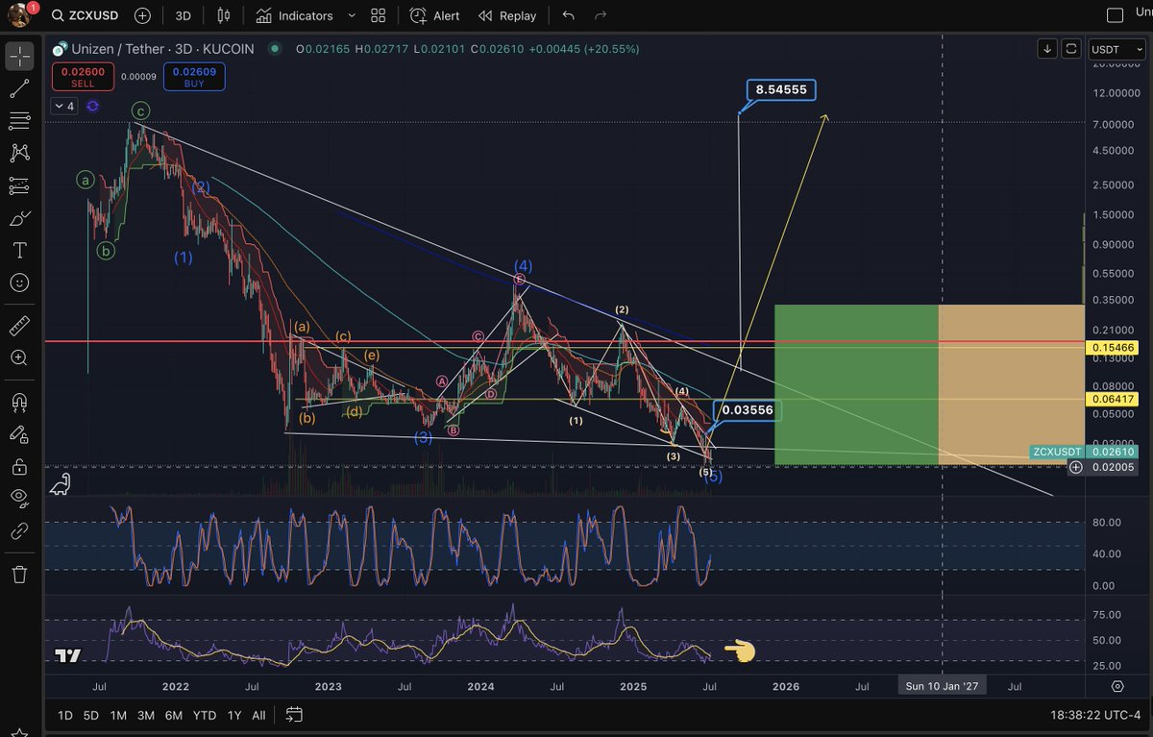
Task: Collapse the indicator legend showing 4
Action: (64, 107)
